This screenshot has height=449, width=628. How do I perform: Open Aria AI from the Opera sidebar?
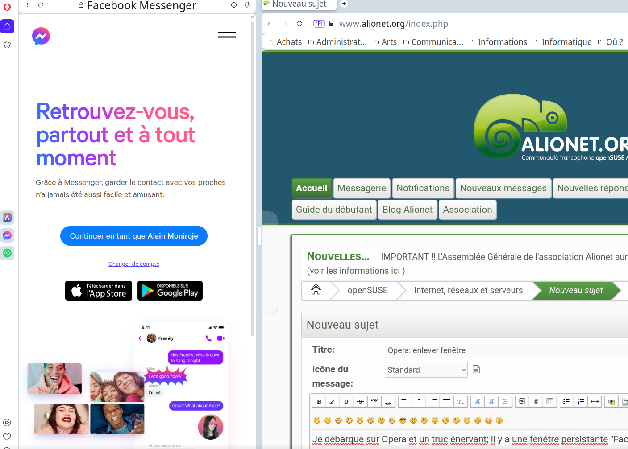[7, 218]
